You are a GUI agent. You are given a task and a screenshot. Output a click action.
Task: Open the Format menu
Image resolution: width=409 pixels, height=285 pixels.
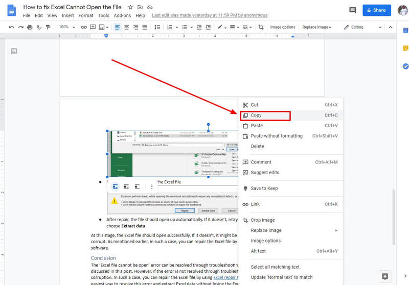click(x=86, y=16)
